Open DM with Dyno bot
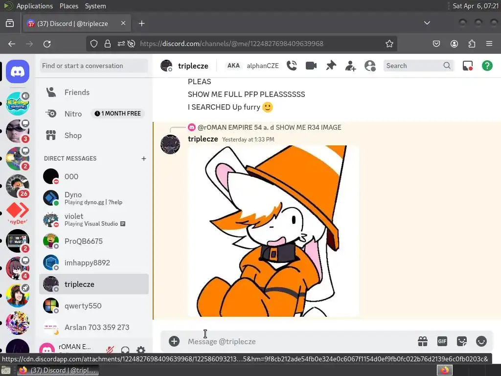The width and height of the screenshot is (501, 376). point(94,198)
